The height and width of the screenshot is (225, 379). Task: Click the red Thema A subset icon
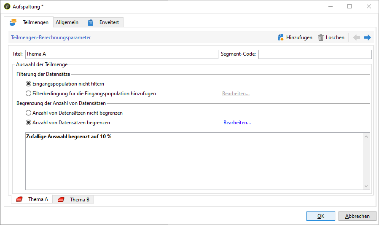click(x=19, y=199)
